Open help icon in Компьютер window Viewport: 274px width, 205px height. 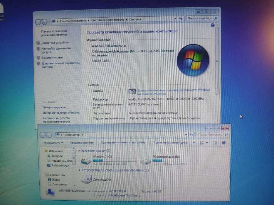224,143
